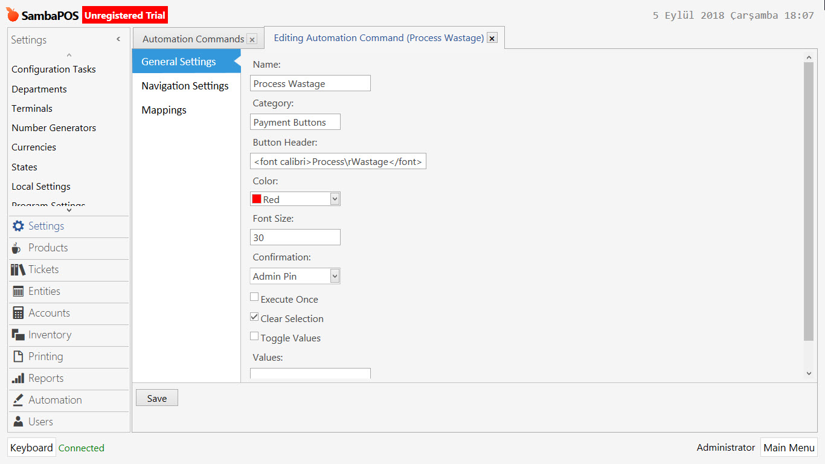The width and height of the screenshot is (825, 464).
Task: Open the Inventory module icon
Action: click(18, 335)
